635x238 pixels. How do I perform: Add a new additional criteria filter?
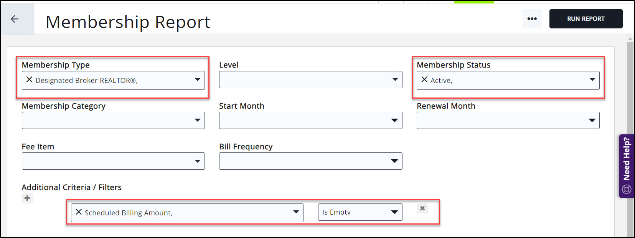[27, 198]
